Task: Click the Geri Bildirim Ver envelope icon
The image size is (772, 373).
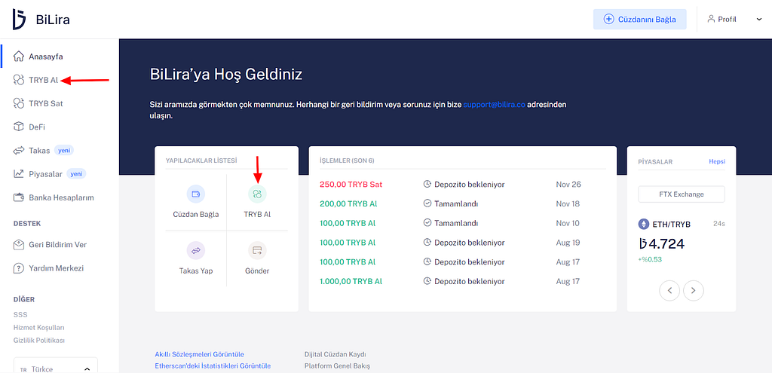Action: tap(19, 245)
